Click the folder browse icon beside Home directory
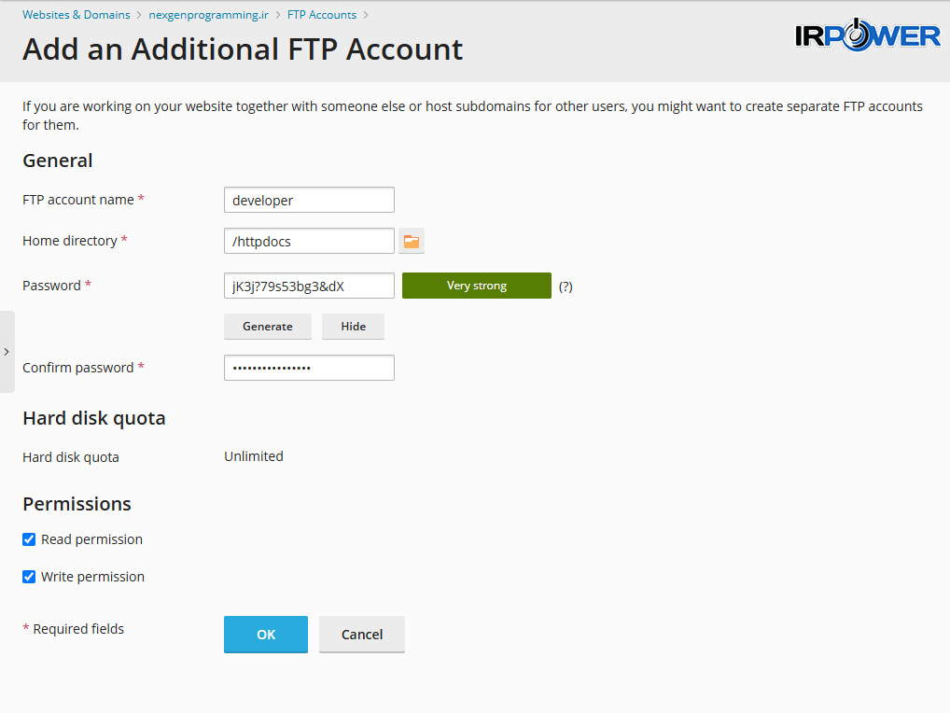The width and height of the screenshot is (950, 713). [x=412, y=242]
